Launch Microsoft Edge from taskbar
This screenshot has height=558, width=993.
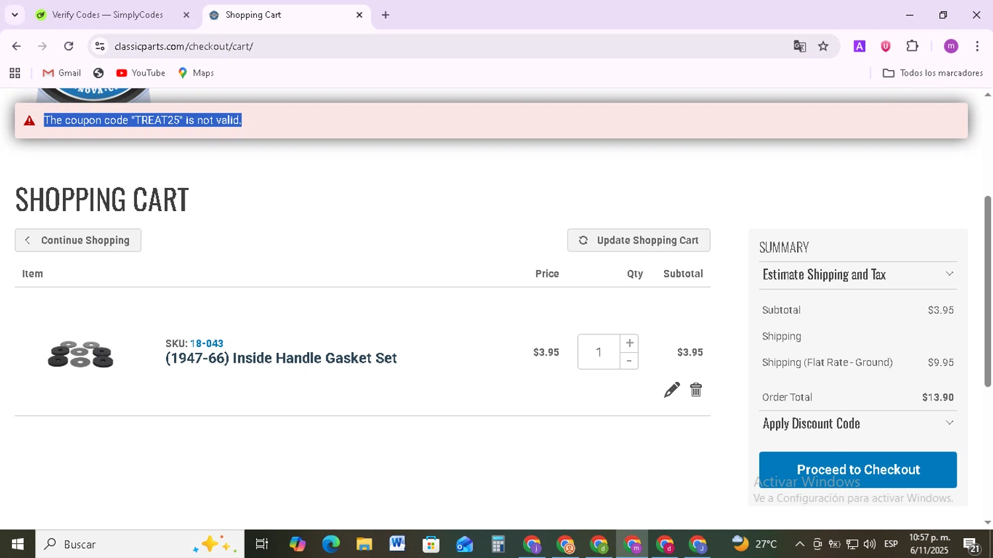click(x=330, y=544)
